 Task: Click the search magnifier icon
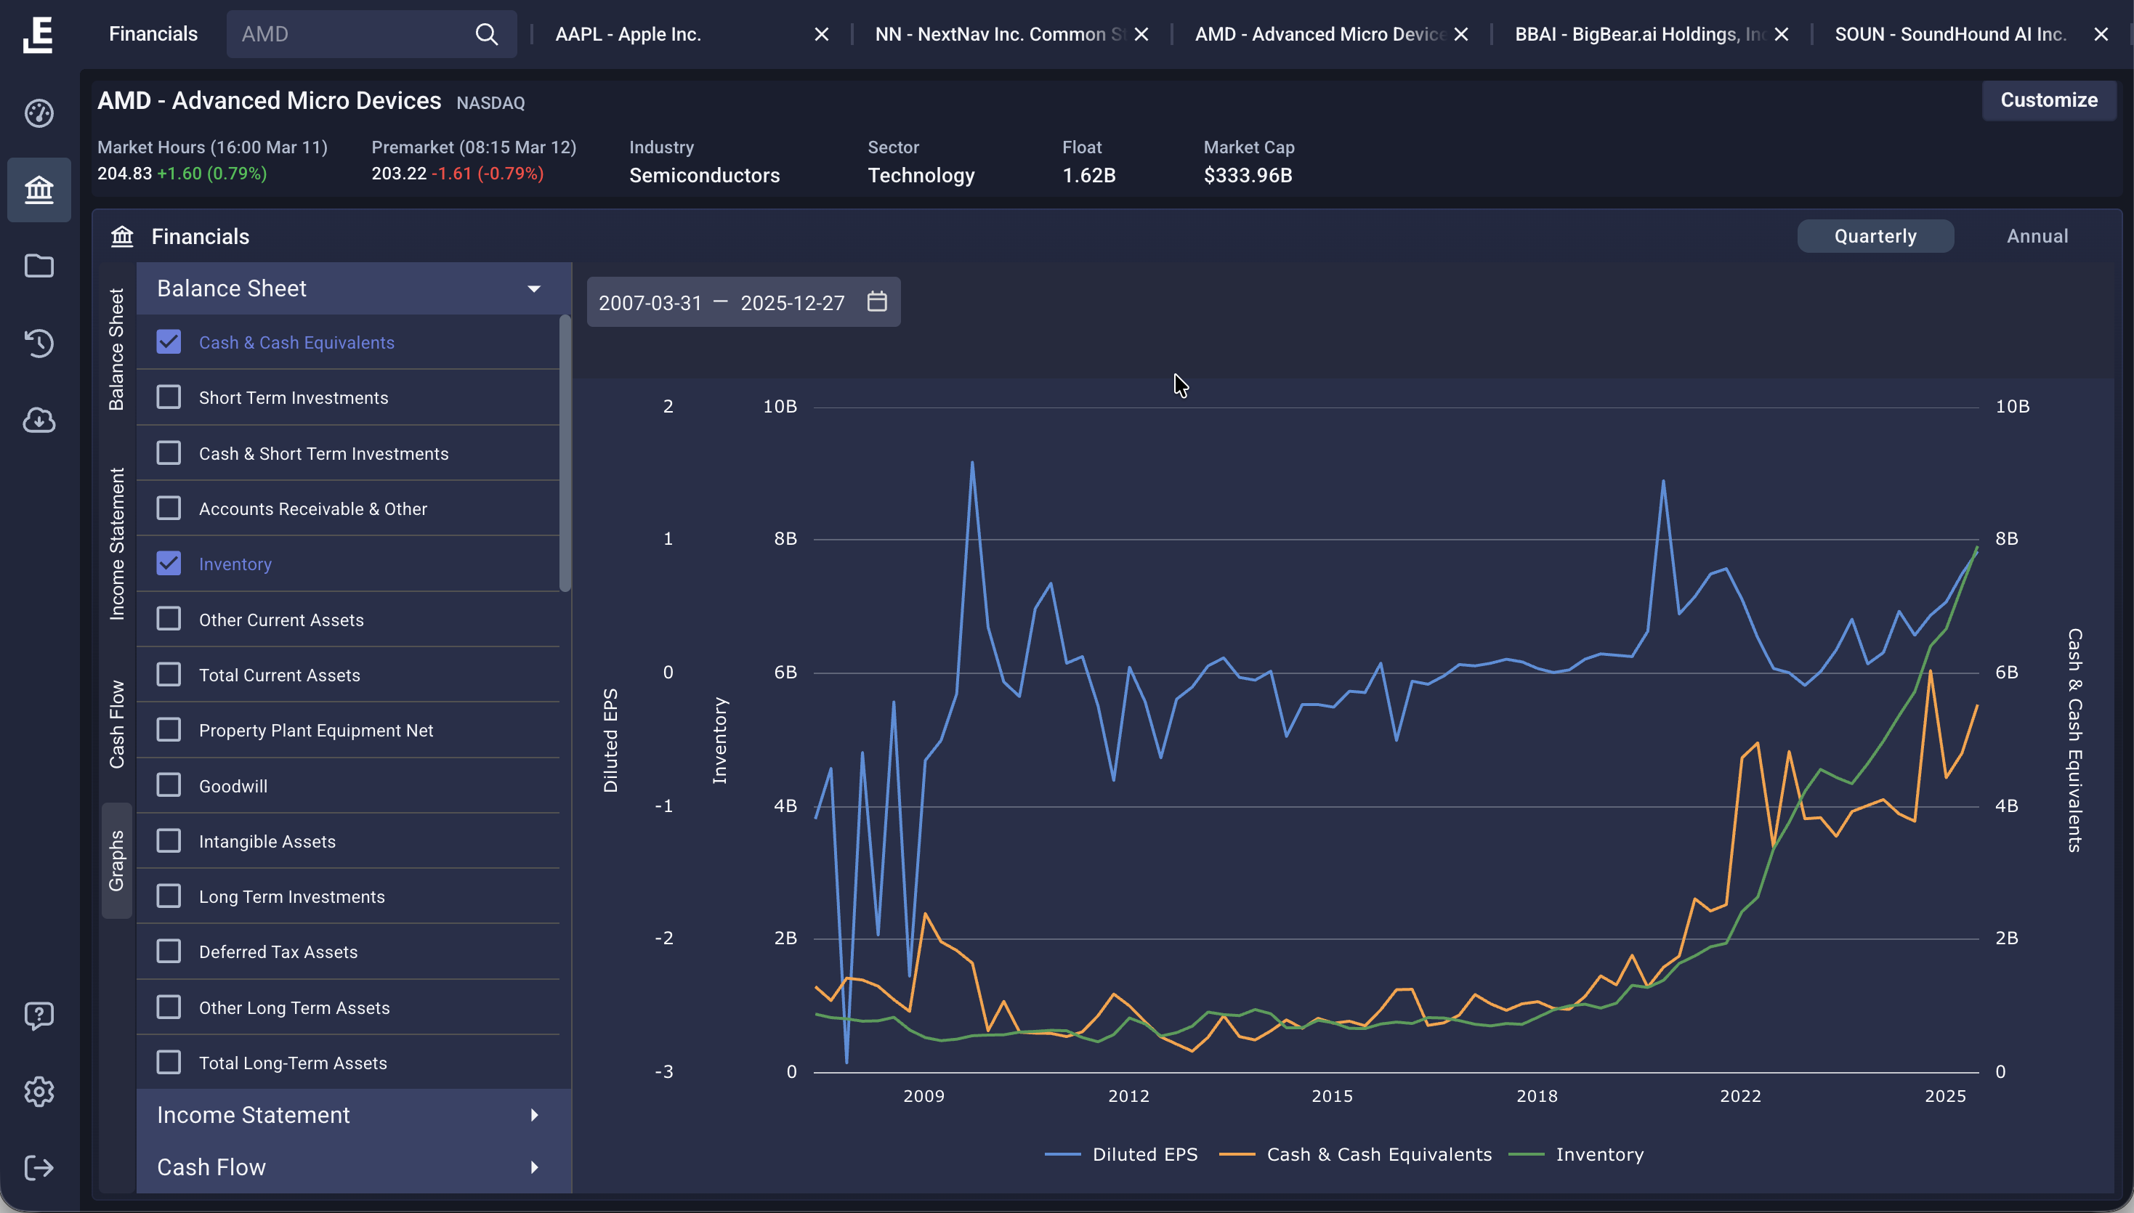[x=487, y=34]
